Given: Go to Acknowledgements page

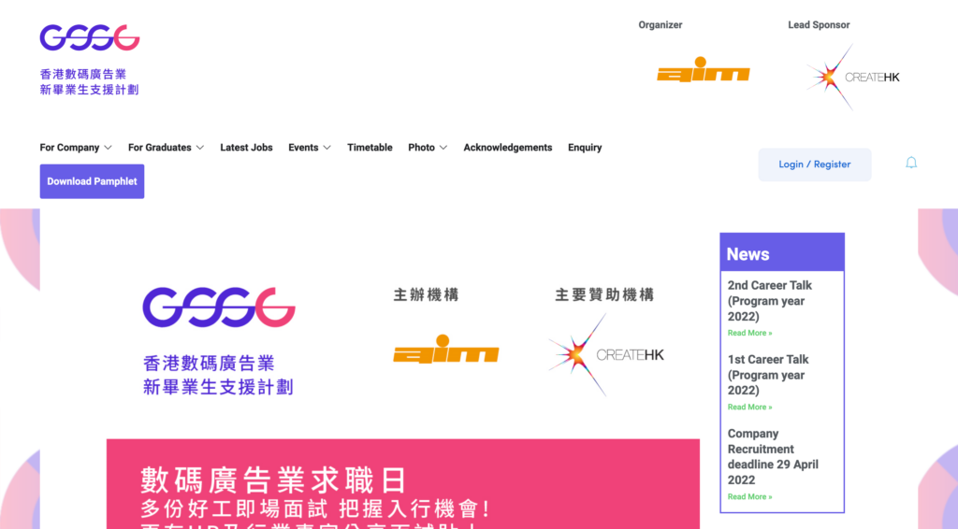Looking at the screenshot, I should pos(508,148).
